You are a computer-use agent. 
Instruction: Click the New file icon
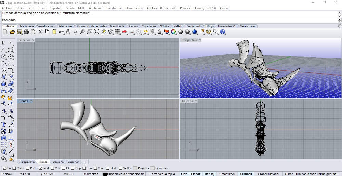[5, 32]
